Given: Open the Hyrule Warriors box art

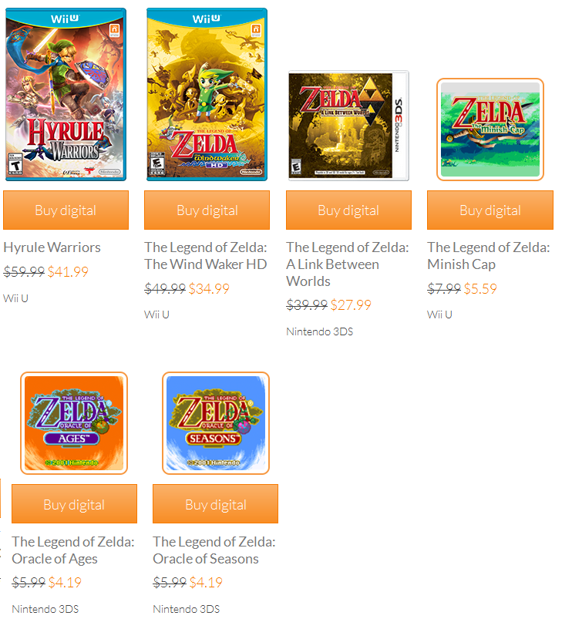Looking at the screenshot, I should click(x=66, y=94).
